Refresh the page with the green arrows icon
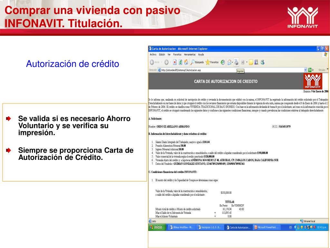 click(x=180, y=62)
